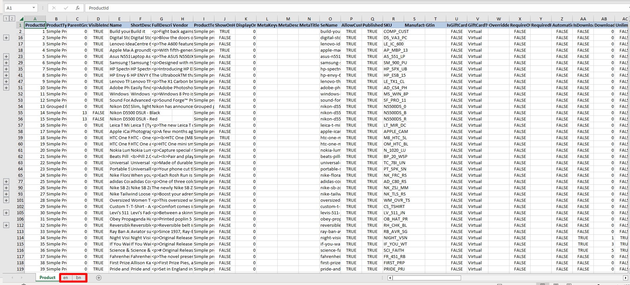The height and width of the screenshot is (285, 630).
Task: Open the Name Box dropdown arrow
Action: tap(34, 8)
